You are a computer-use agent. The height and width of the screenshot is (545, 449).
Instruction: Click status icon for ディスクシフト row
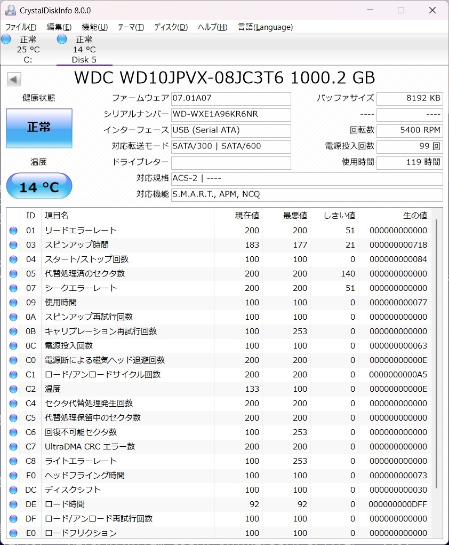coord(13,490)
